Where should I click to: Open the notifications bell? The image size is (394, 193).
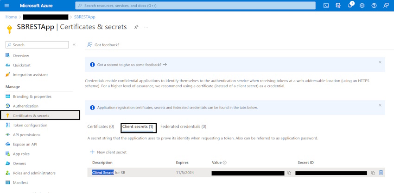pyautogui.click(x=350, y=6)
